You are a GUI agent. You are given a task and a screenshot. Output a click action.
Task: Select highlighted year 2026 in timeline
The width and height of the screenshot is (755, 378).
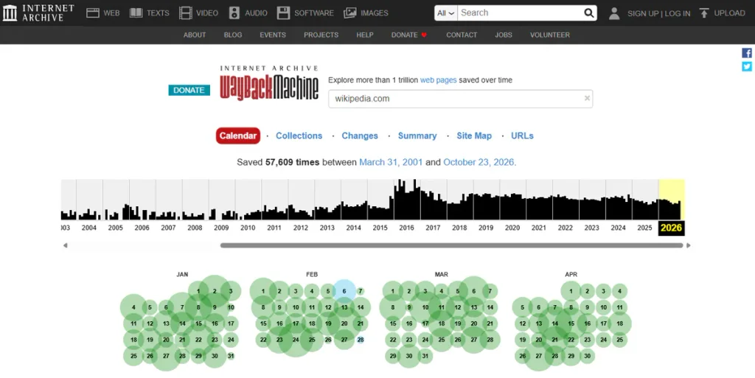click(x=671, y=228)
